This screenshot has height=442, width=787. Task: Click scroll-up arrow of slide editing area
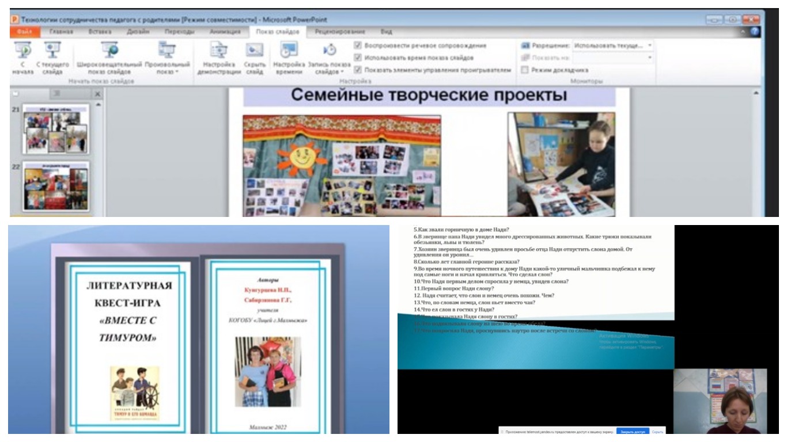756,93
